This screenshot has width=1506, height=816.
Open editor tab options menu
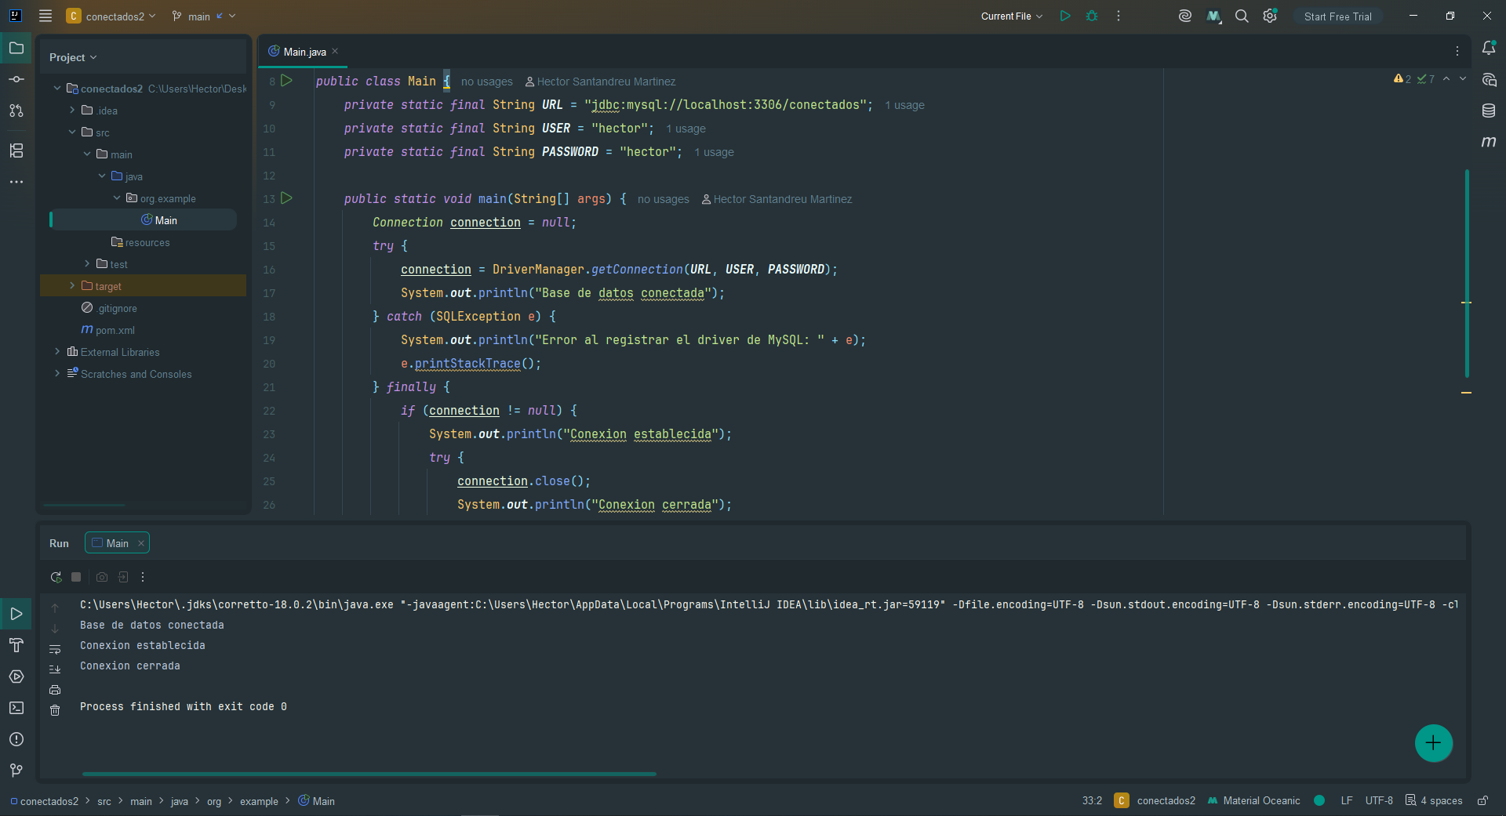1457,51
